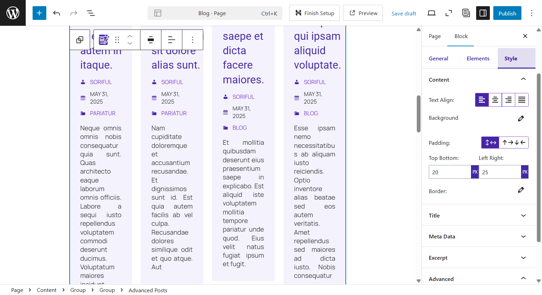Click the 'Blog · Page' command palette bar

[215, 13]
